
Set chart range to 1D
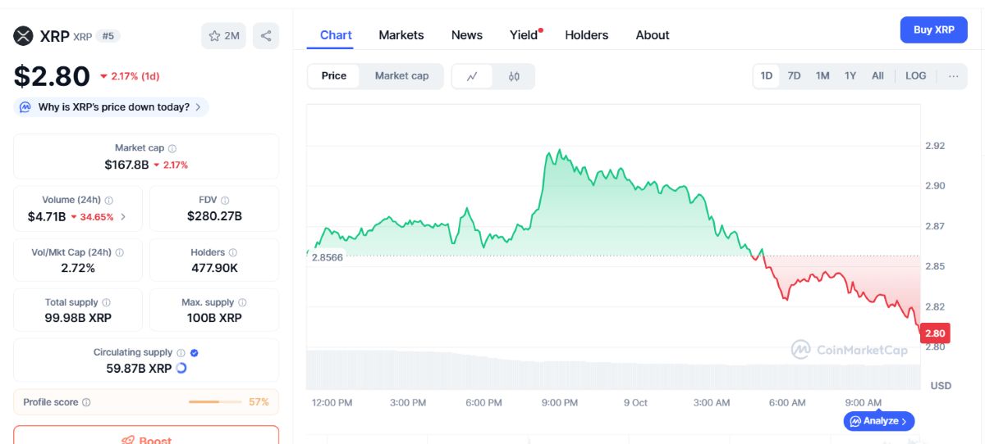point(767,75)
